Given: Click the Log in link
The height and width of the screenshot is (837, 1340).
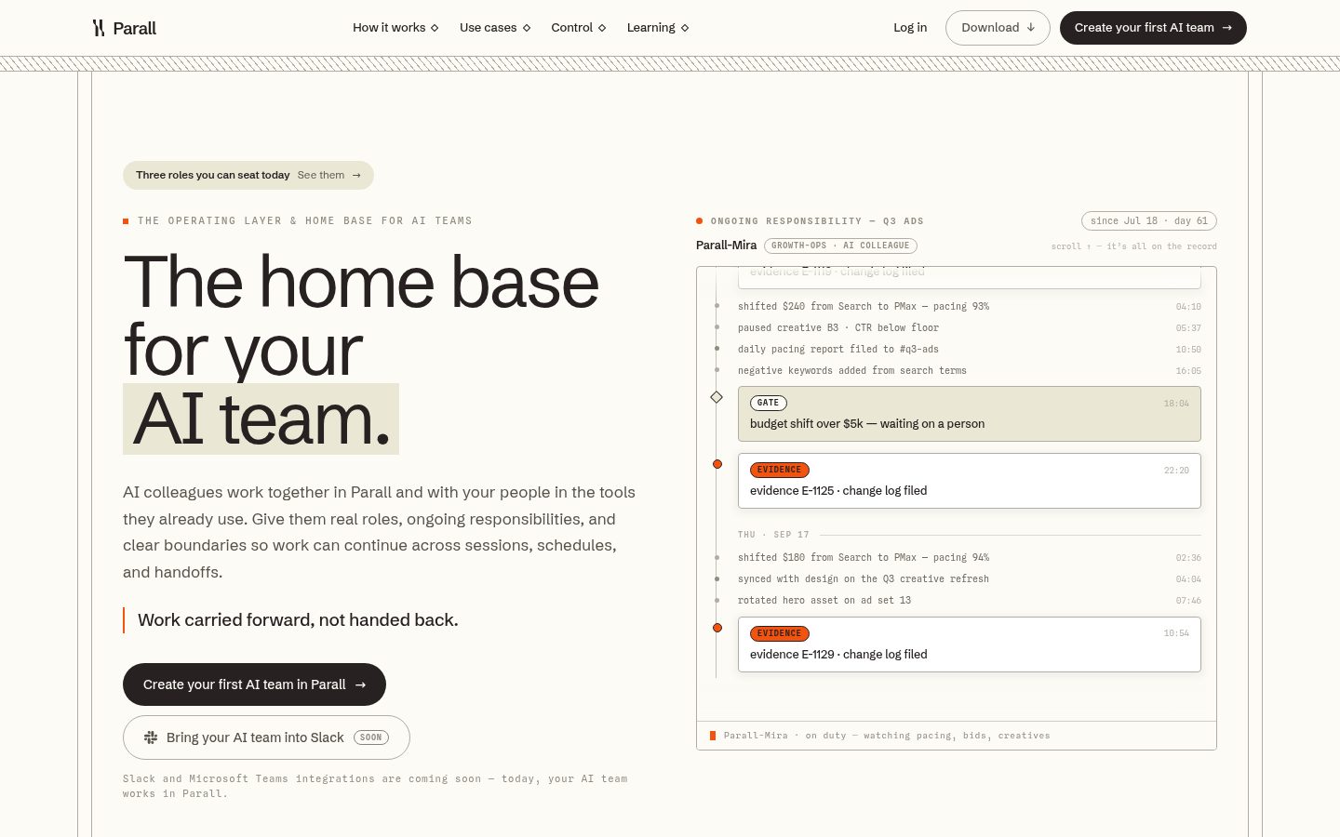Looking at the screenshot, I should click(x=910, y=28).
